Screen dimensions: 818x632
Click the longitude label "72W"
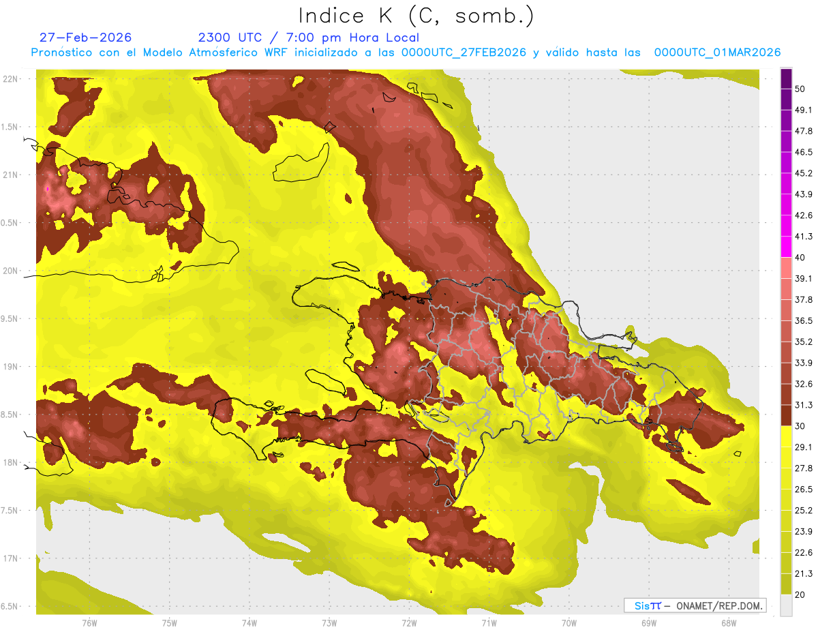(409, 623)
